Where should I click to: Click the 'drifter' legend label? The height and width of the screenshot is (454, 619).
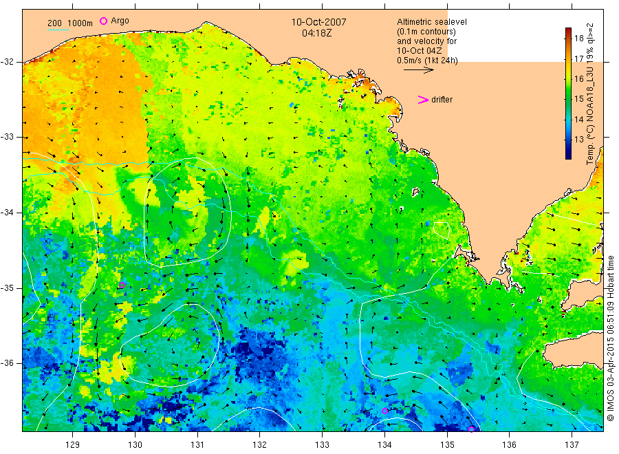tap(442, 100)
